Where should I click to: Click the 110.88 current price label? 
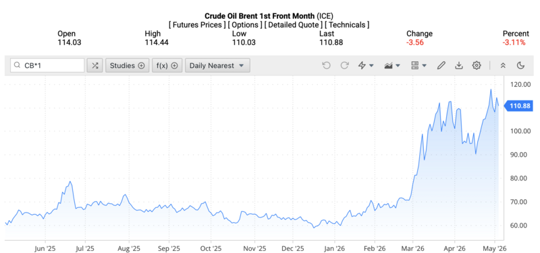519,106
